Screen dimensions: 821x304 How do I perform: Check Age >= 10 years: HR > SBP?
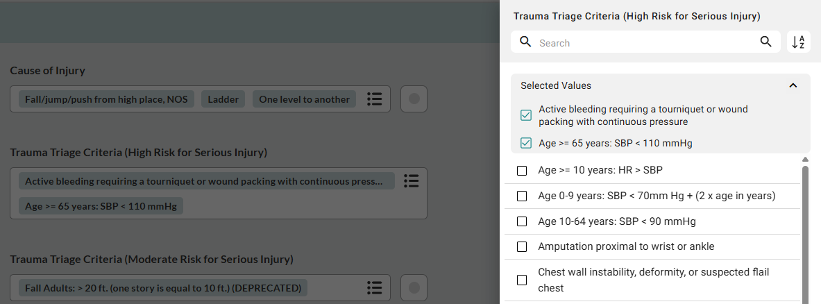click(523, 170)
